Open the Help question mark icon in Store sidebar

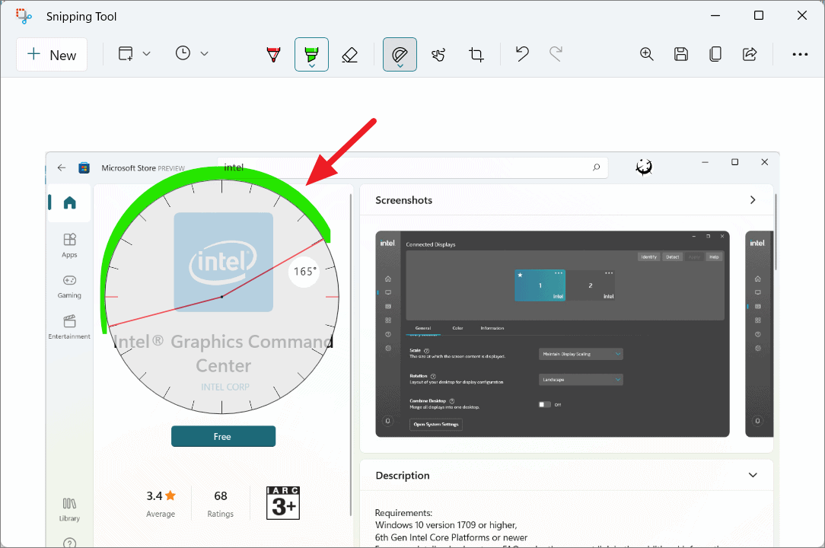(x=69, y=542)
